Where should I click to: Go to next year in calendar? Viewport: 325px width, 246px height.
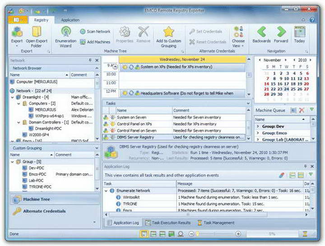(311, 60)
